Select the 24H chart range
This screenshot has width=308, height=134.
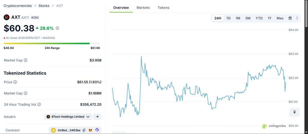pos(218,18)
